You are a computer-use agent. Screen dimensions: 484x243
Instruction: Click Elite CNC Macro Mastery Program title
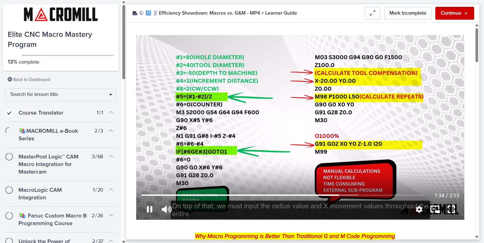[x=50, y=39]
